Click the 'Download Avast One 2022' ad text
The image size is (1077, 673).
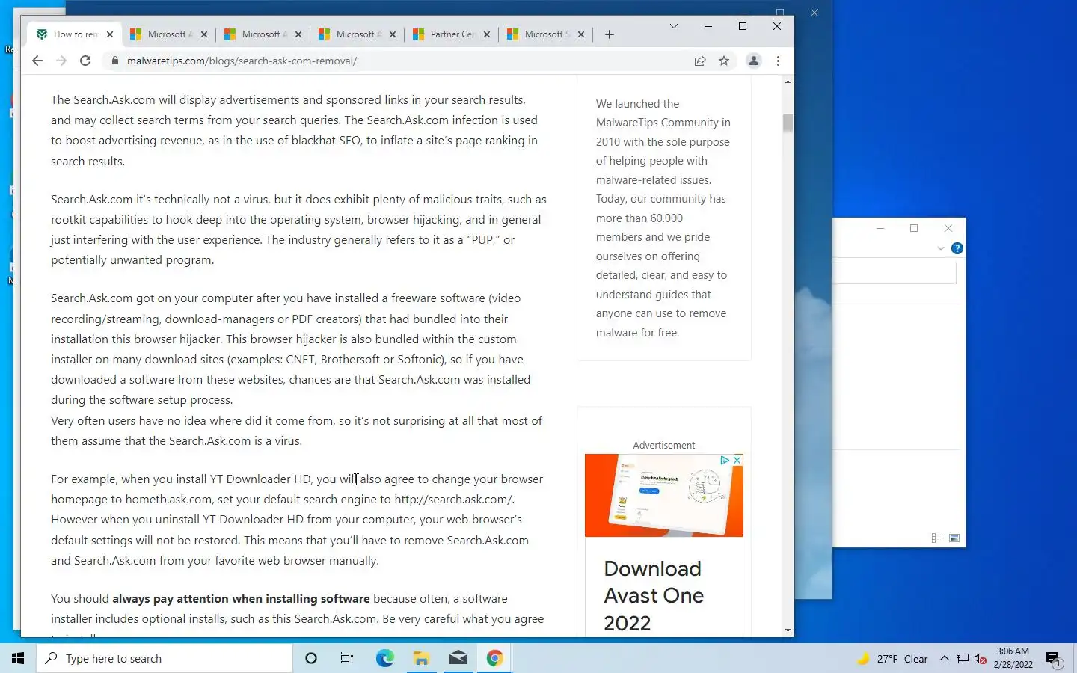pyautogui.click(x=654, y=596)
